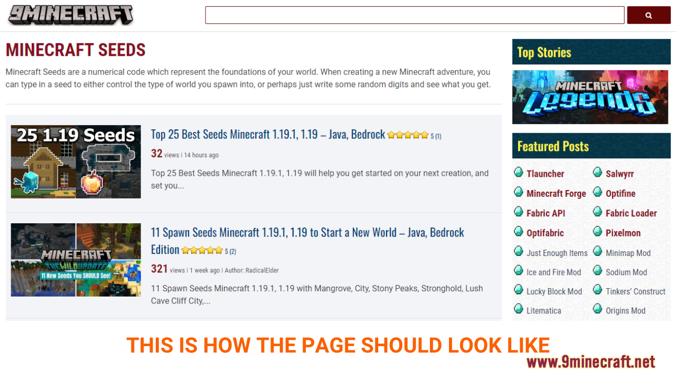Click the '14 hours ago' timestamp
The image size is (676, 380).
point(201,155)
